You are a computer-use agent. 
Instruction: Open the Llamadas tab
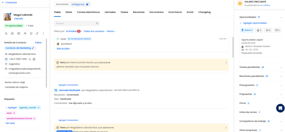110,12
